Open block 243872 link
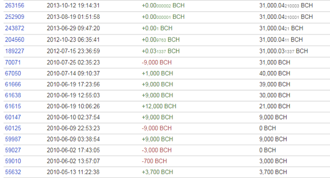 pyautogui.click(x=15, y=28)
